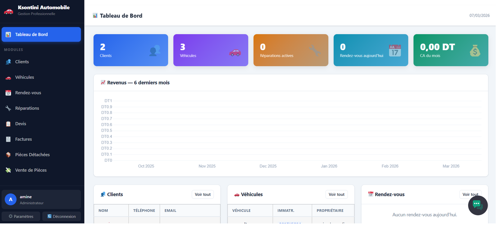Click the red car logo icon

point(8,11)
